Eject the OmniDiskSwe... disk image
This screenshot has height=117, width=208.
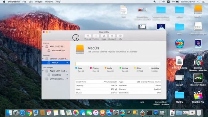[x=67, y=79]
